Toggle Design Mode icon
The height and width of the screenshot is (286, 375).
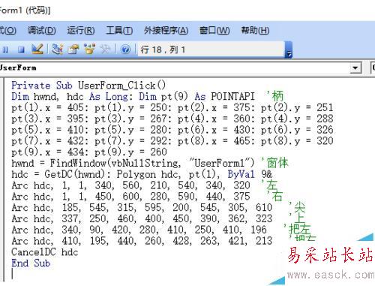pos(37,49)
